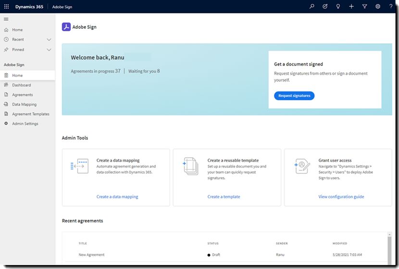Click the search magnifier icon in top bar
Screen dimensions: 399x269
pos(312,7)
